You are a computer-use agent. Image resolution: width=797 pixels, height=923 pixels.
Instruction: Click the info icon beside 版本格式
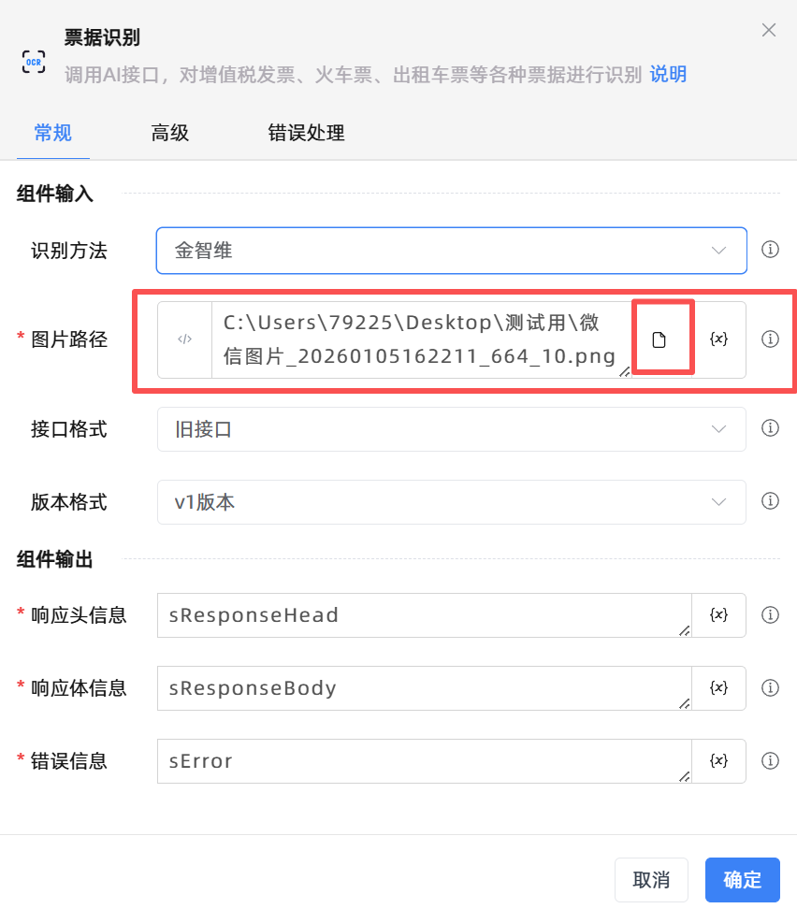[770, 501]
